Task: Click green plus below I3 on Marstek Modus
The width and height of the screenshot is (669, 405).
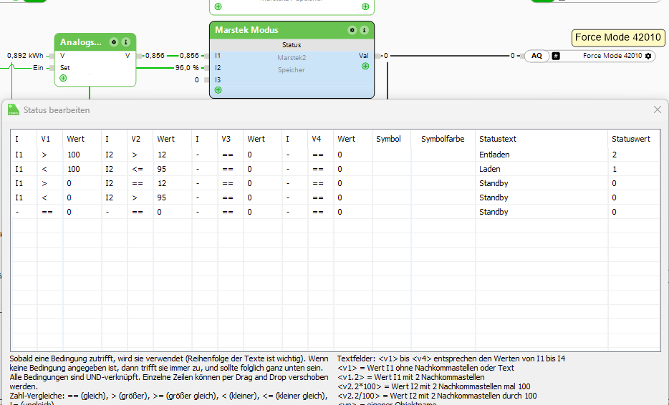Action: point(218,90)
